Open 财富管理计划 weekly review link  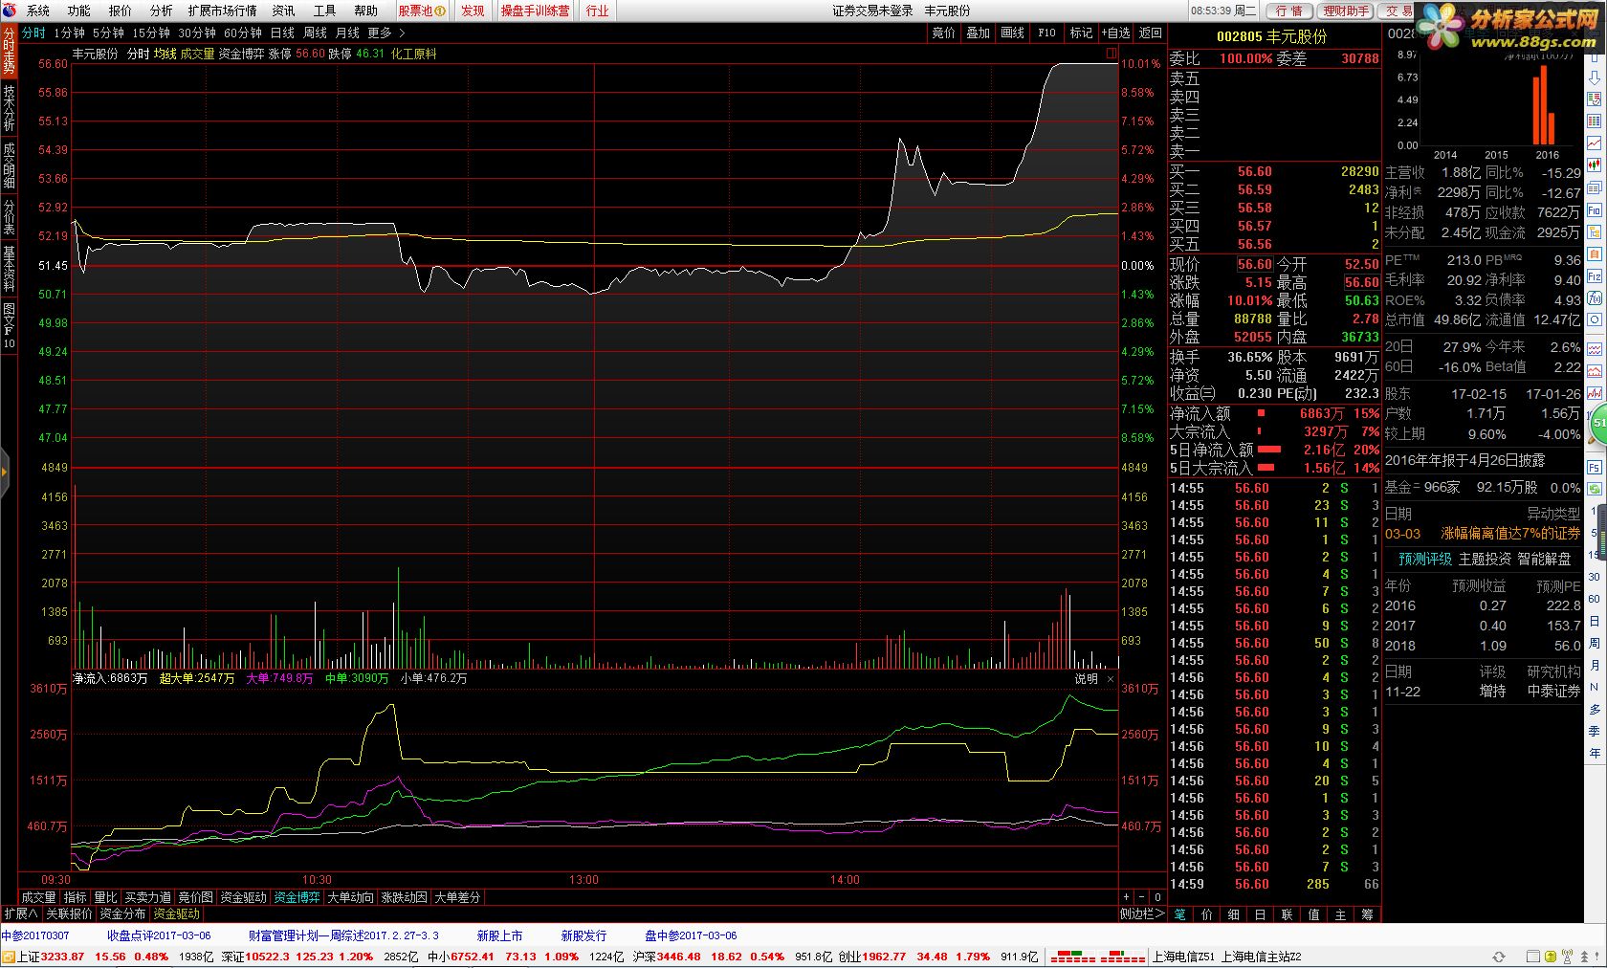[343, 935]
